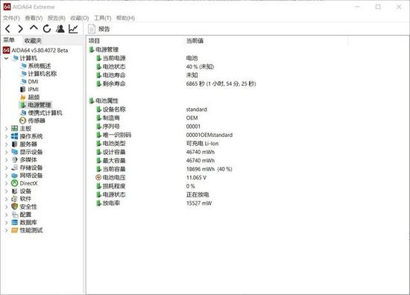Click the 网络设备 network icon

[15, 175]
